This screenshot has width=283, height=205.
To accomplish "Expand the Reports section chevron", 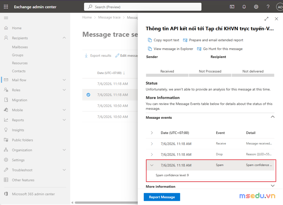I will [64, 120].
